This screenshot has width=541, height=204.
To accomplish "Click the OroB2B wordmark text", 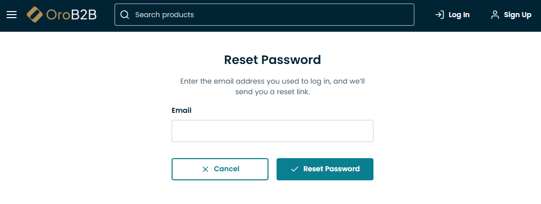I will (71, 15).
